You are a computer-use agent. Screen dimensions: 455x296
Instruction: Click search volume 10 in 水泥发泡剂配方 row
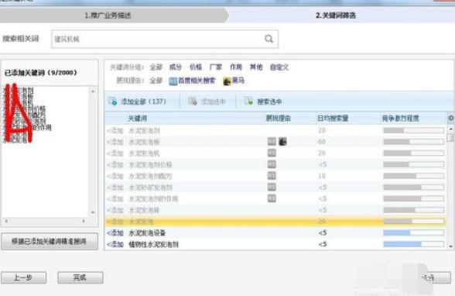tap(322, 176)
